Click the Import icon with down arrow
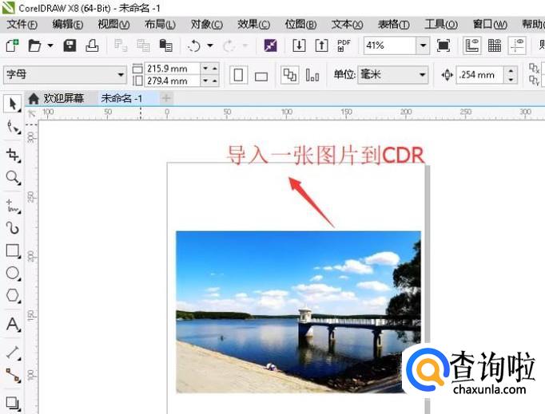The height and width of the screenshot is (414, 545). pos(299,45)
